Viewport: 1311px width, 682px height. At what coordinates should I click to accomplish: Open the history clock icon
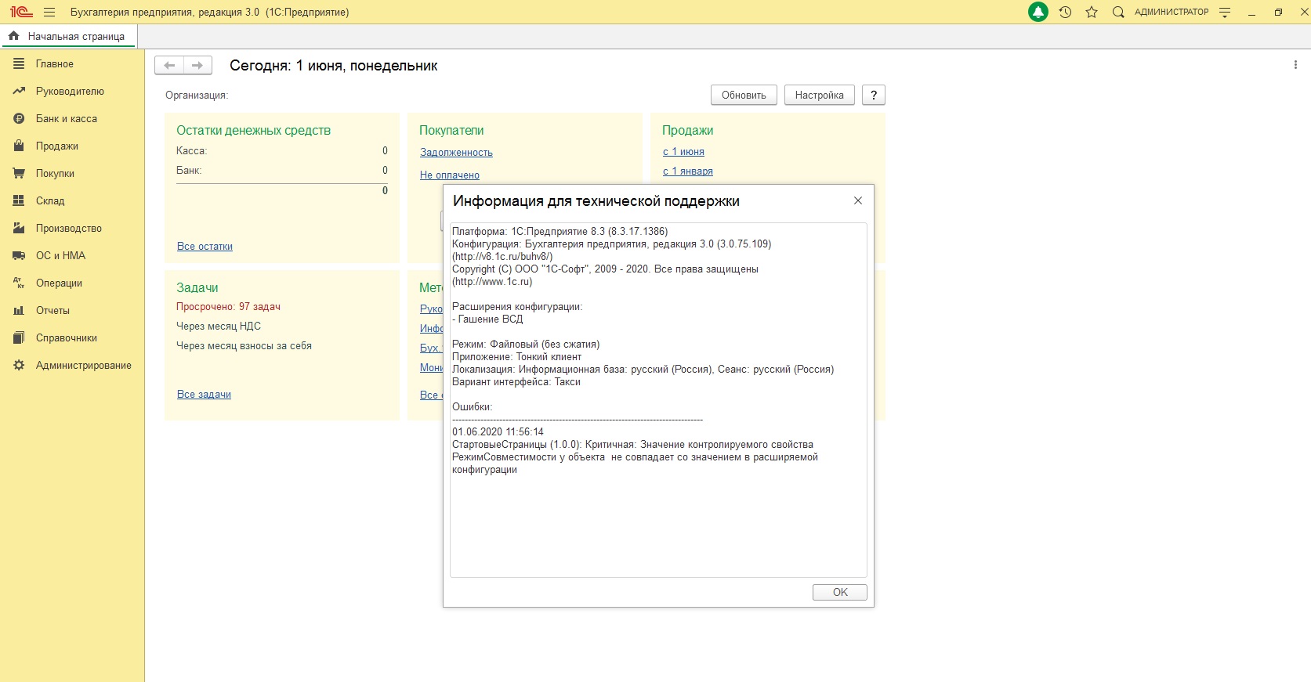(x=1065, y=12)
